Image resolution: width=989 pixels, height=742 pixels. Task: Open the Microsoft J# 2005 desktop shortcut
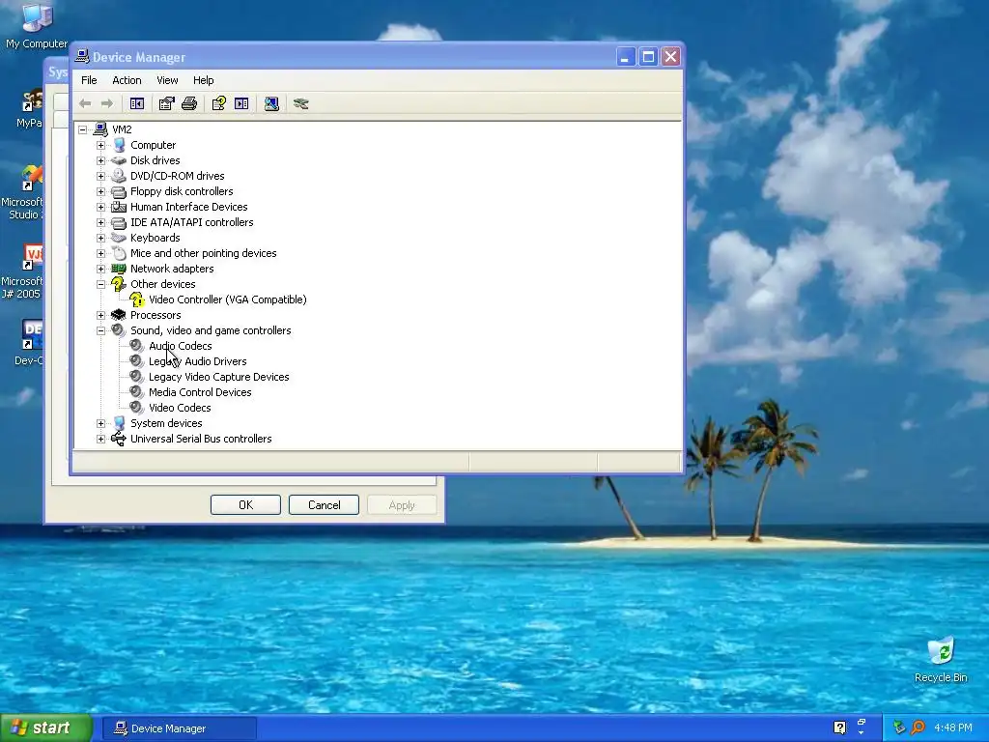23,271
